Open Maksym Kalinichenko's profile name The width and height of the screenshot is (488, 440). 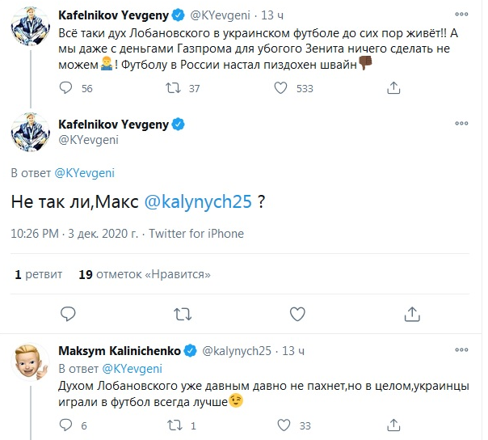120,350
